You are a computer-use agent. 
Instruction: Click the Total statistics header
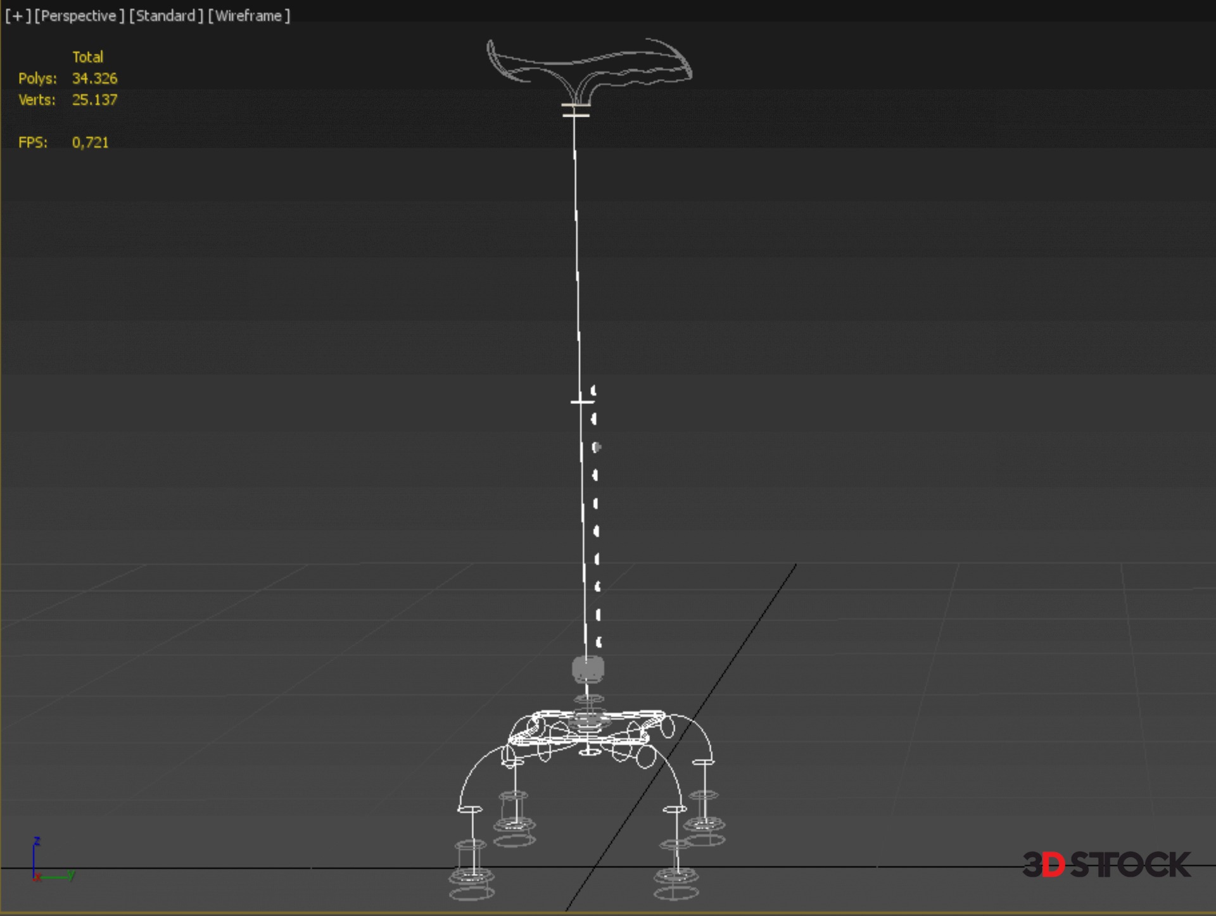[87, 57]
